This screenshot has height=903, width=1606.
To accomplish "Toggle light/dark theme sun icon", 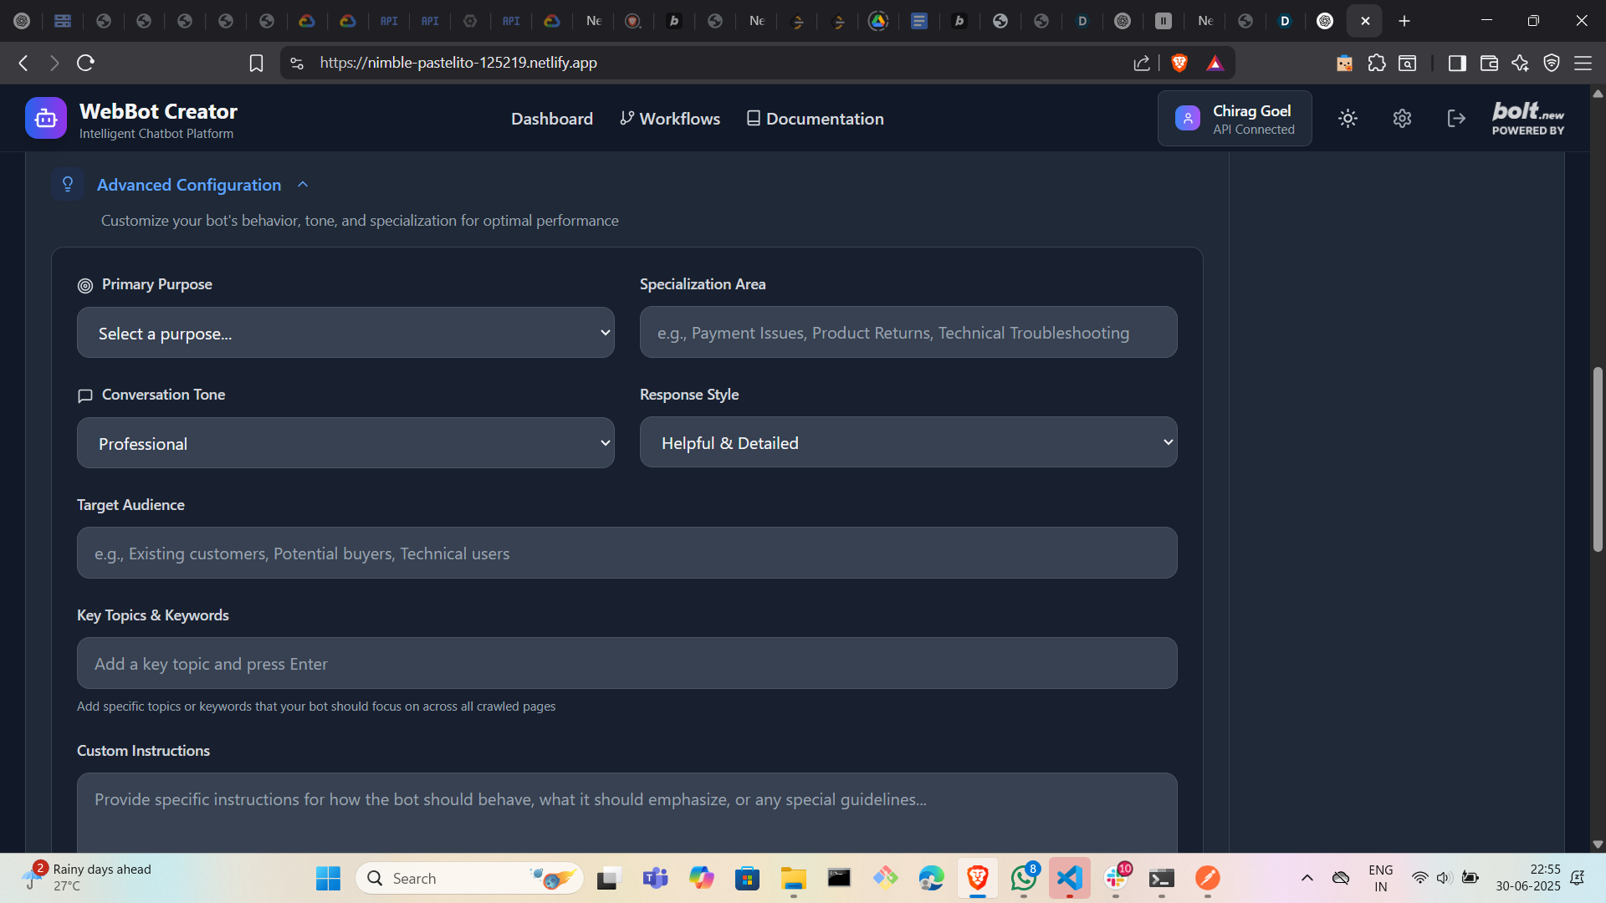I will [x=1348, y=119].
